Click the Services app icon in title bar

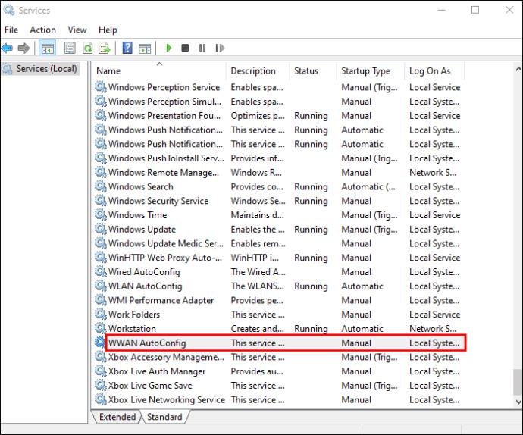pyautogui.click(x=8, y=10)
